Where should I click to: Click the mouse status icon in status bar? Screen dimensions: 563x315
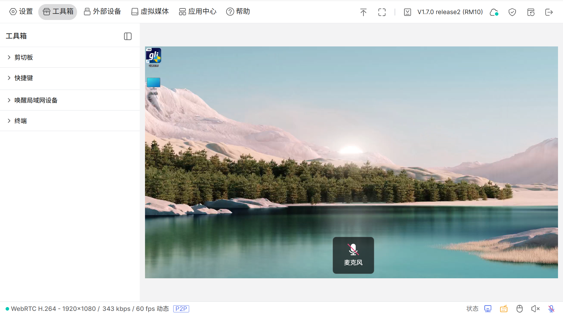519,309
